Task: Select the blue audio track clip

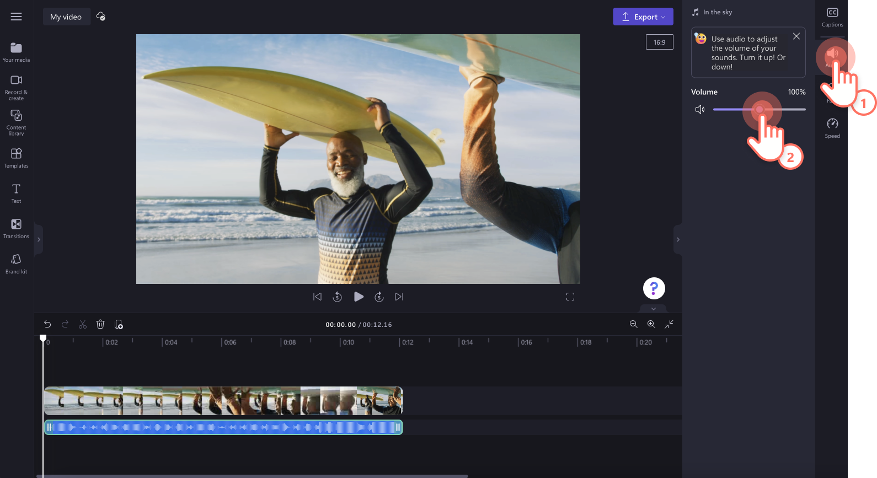Action: pyautogui.click(x=223, y=427)
